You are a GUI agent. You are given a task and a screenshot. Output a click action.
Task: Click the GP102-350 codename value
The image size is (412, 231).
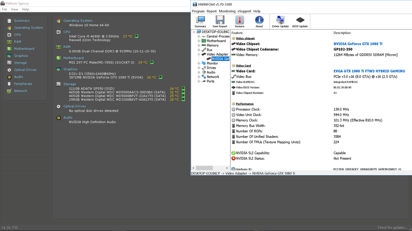(343, 49)
